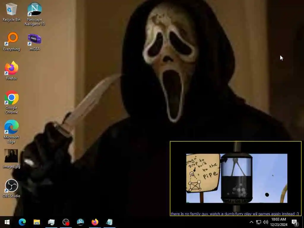The height and width of the screenshot is (228, 304).
Task: Open the Action Center notifications icon
Action: point(295,222)
